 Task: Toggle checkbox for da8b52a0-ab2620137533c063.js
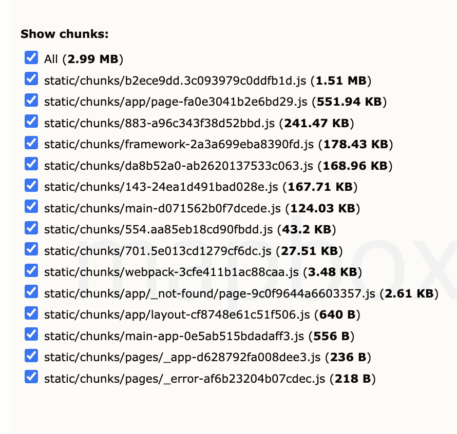pos(31,164)
